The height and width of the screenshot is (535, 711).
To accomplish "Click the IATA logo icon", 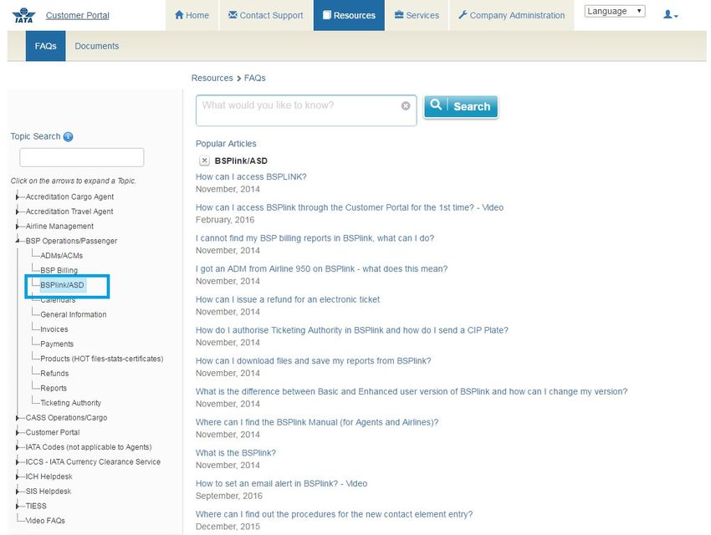I will click(x=23, y=15).
